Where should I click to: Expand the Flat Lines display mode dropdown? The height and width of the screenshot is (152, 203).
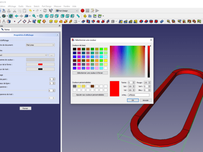40,45
